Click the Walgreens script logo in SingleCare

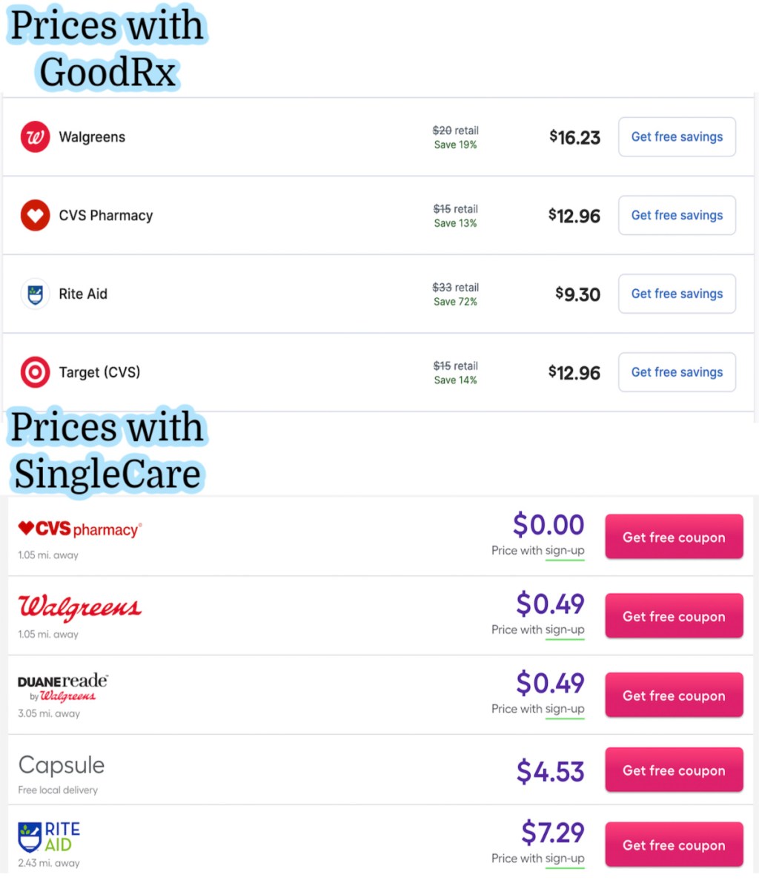pyautogui.click(x=79, y=607)
